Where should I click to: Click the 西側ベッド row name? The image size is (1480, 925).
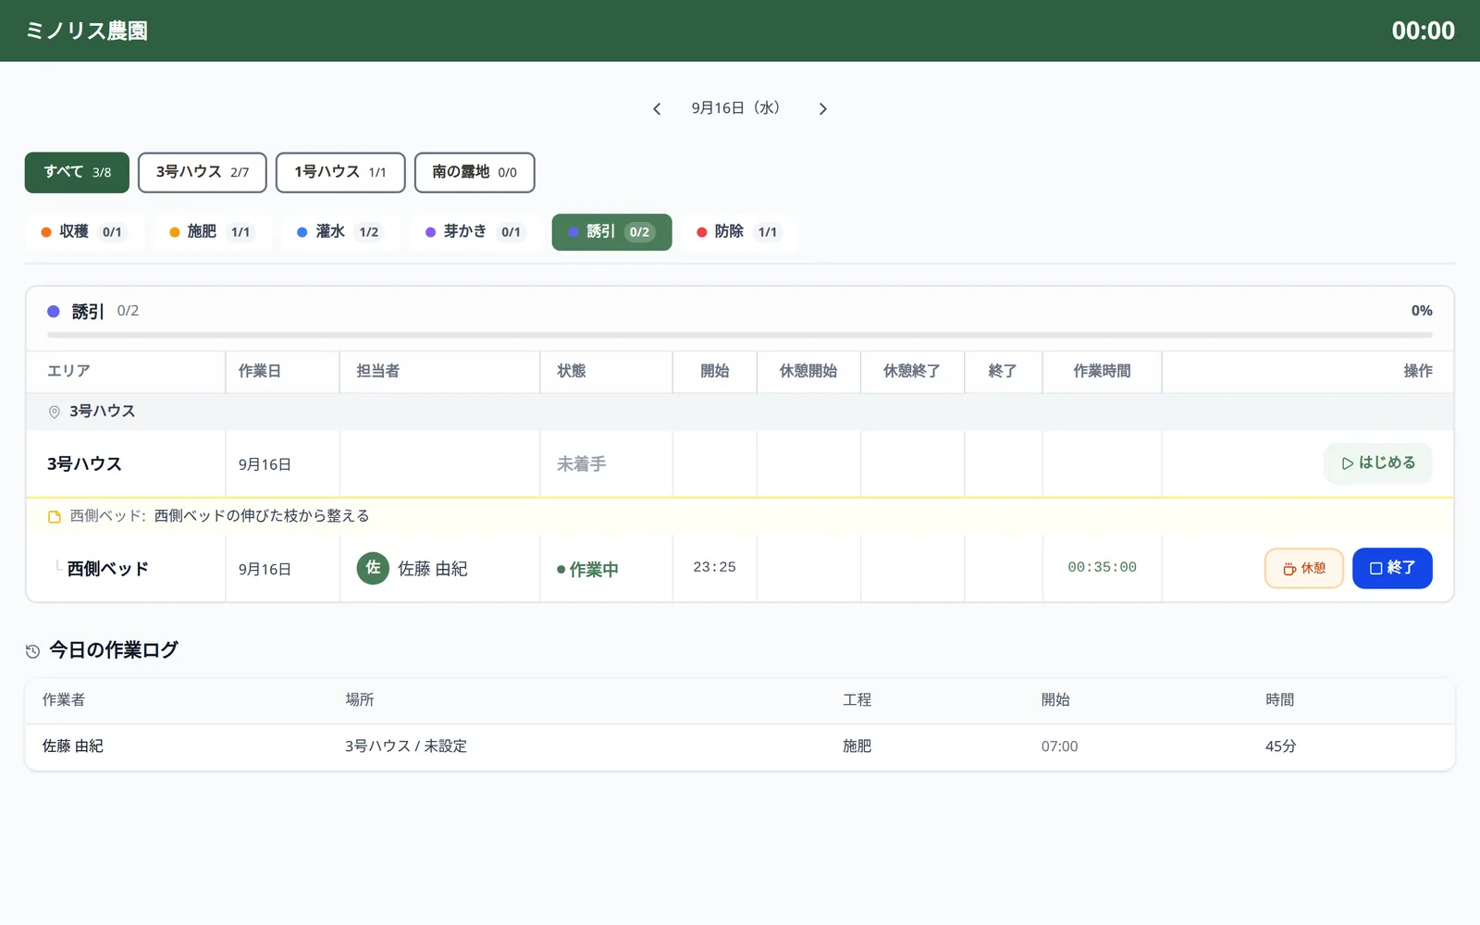click(108, 569)
